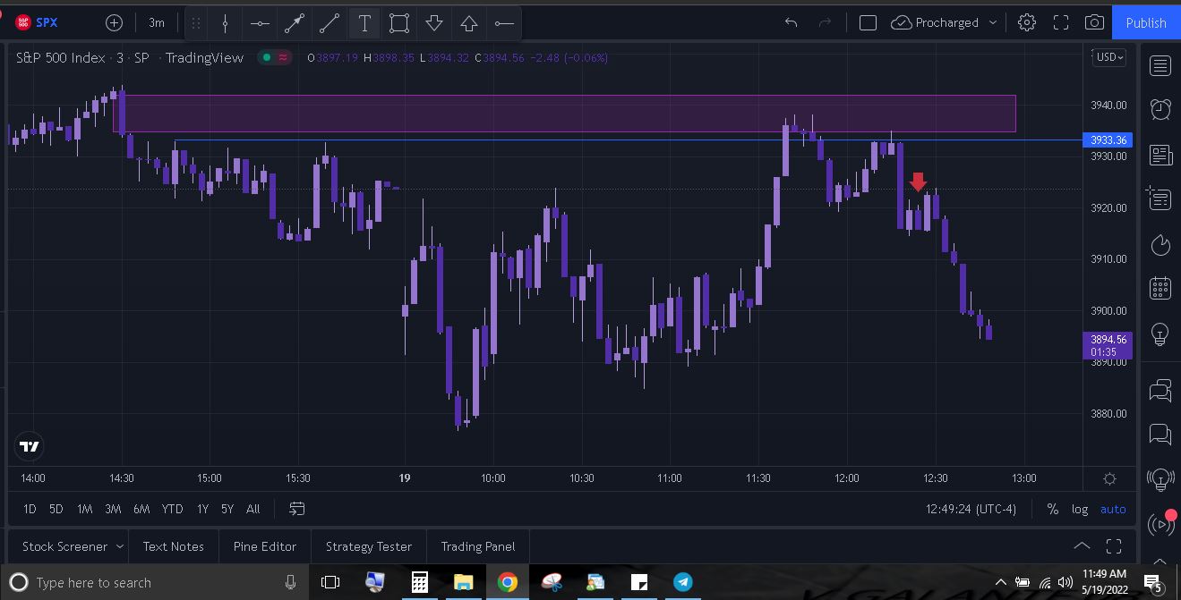Open chart settings gear
The width and height of the screenshot is (1181, 600).
1027,22
